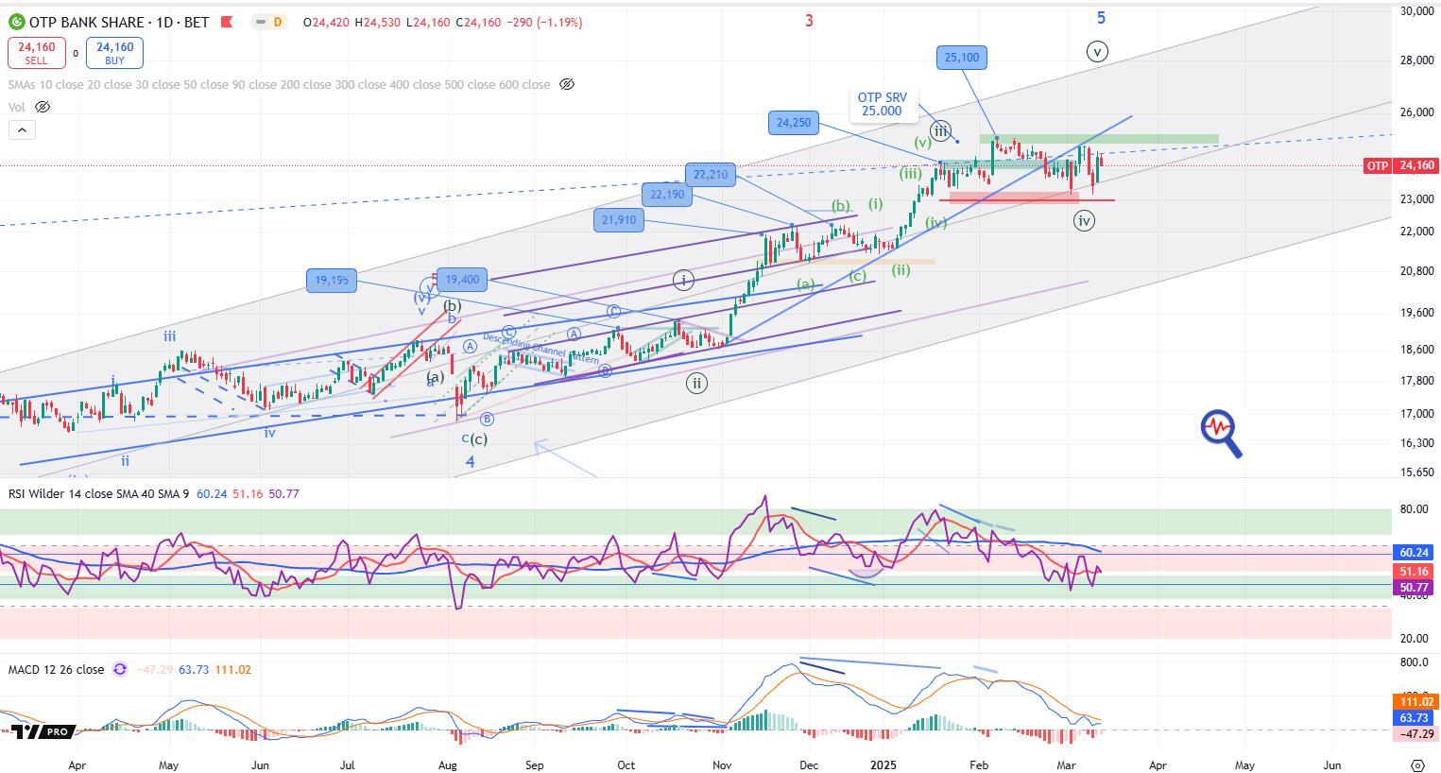The image size is (1441, 773).
Task: Click the orange 111.02 MACD scale tag
Action: 1415,702
